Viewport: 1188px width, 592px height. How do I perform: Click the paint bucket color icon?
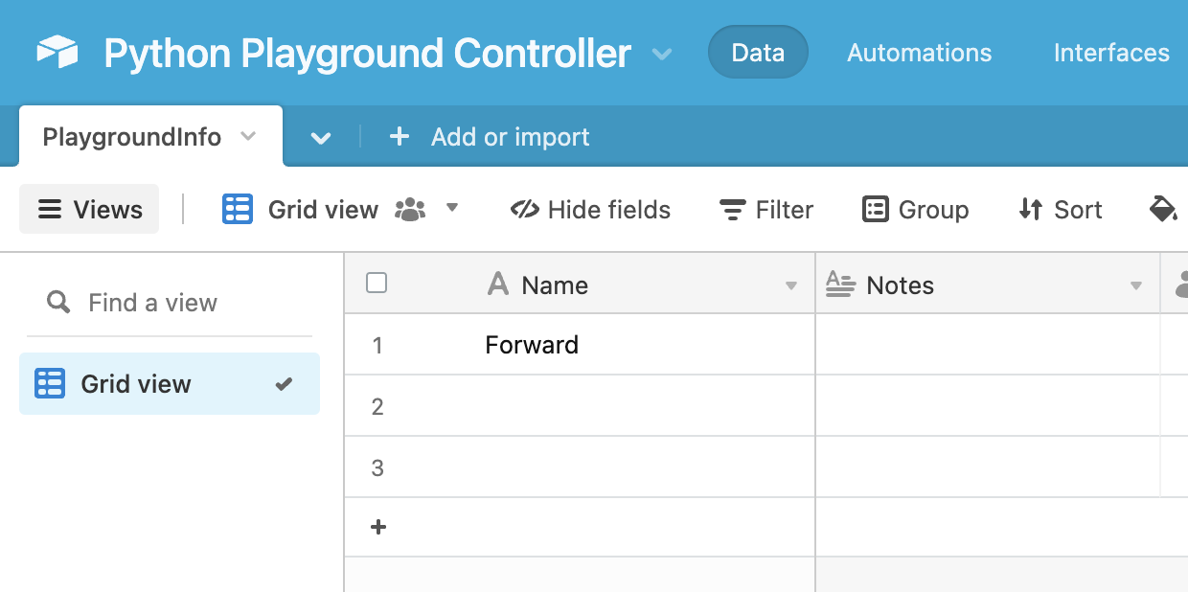tap(1162, 209)
